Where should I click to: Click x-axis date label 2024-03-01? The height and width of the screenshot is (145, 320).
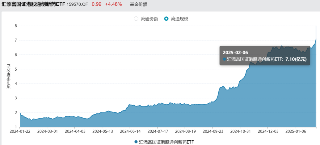click(47, 131)
